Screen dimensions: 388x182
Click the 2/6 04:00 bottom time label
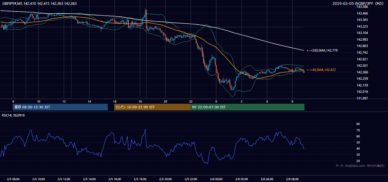tap(267, 179)
